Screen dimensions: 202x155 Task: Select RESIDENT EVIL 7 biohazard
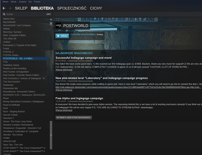point(25,95)
